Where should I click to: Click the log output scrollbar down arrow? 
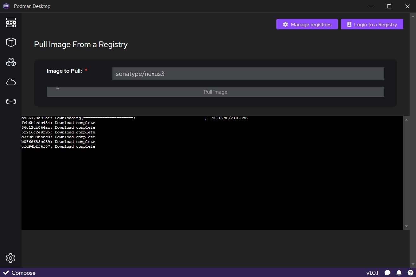point(406,226)
